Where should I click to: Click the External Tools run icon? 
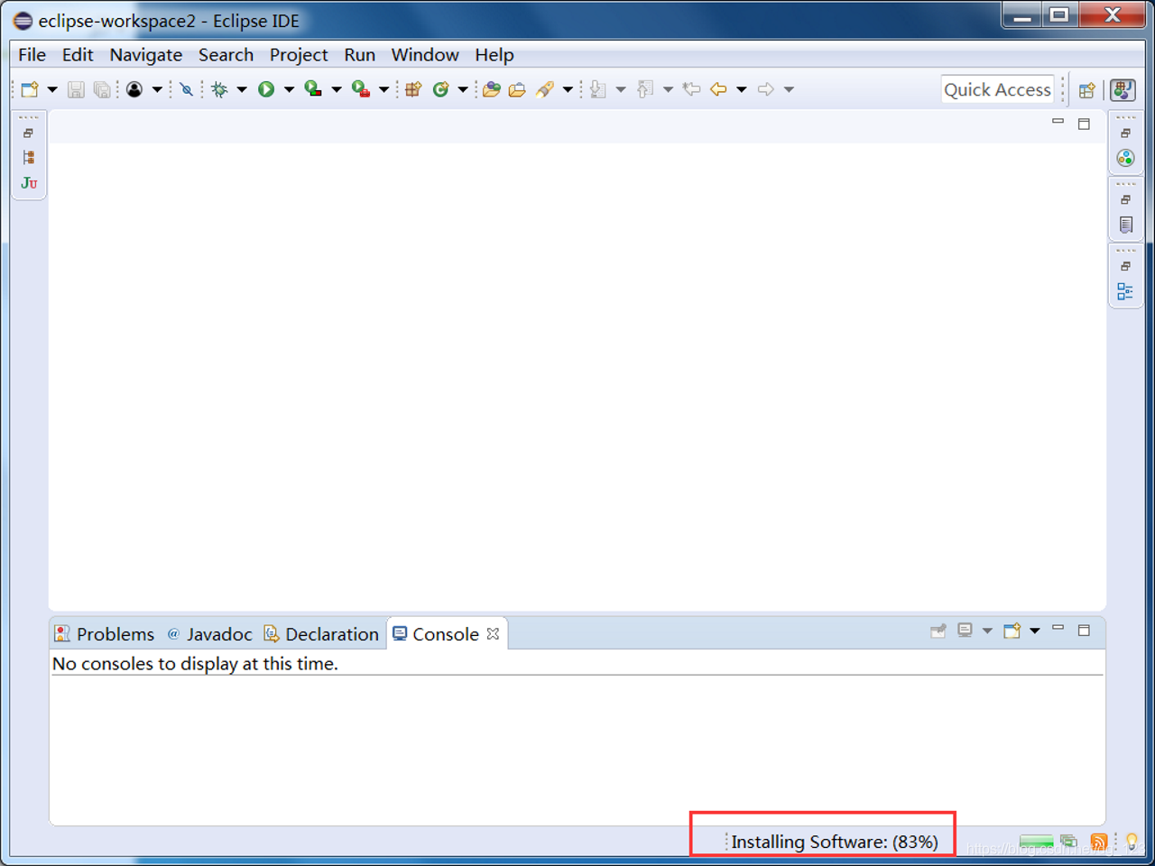click(x=361, y=89)
